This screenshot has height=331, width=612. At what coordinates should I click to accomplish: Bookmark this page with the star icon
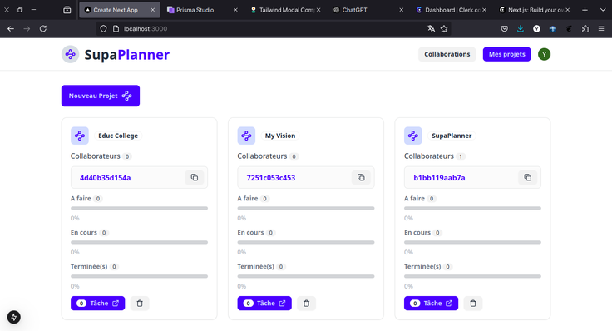(444, 28)
